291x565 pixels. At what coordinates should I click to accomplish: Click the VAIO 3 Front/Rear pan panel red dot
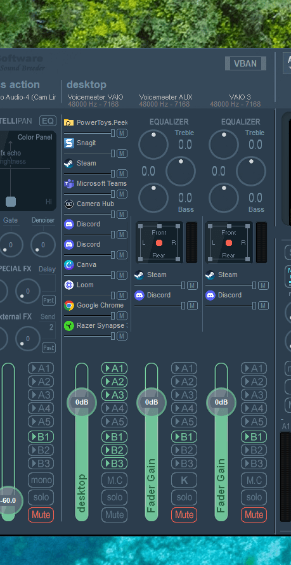coord(229,243)
